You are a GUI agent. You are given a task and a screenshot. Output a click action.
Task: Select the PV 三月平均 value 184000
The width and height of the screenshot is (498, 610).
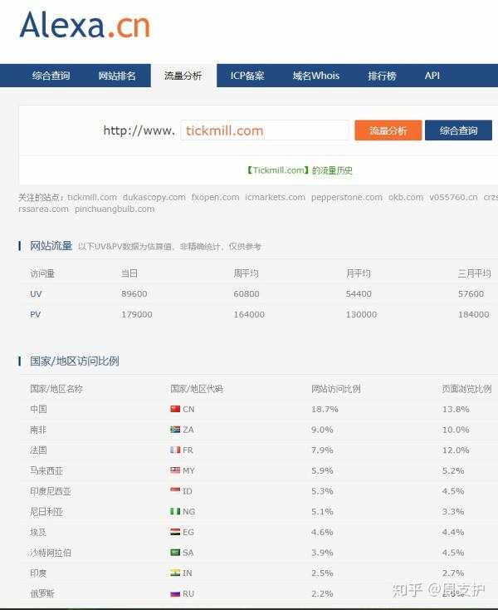tap(474, 314)
